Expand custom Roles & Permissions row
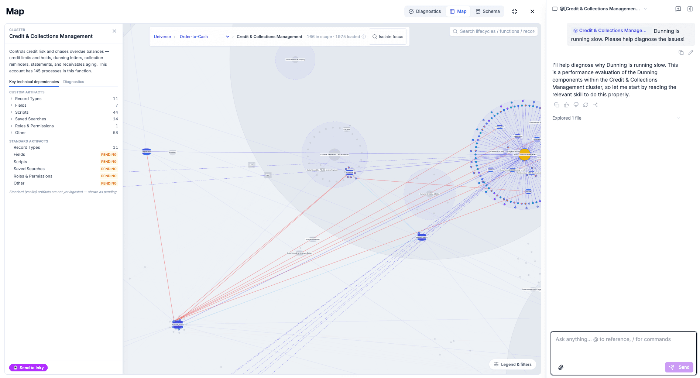Image resolution: width=700 pixels, height=378 pixels. pos(64,126)
